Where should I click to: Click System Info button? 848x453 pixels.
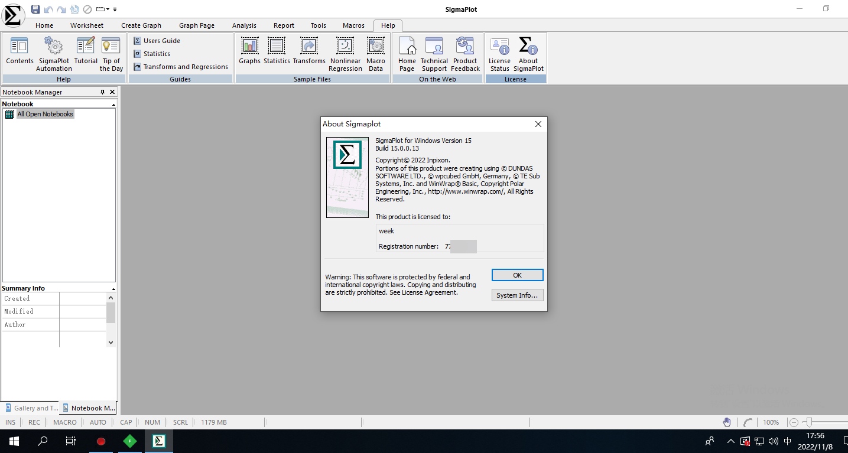point(517,295)
